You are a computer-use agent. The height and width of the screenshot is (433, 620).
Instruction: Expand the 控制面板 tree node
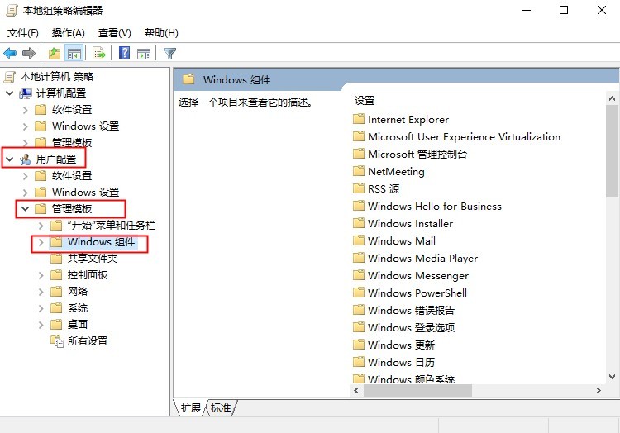click(x=41, y=275)
